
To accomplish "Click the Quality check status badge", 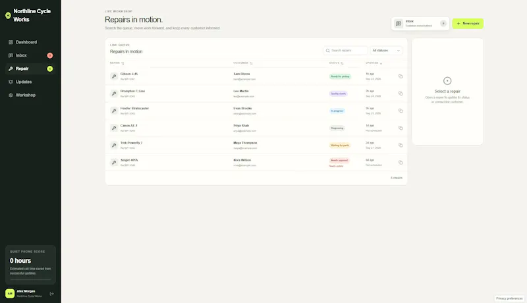I will tap(338, 94).
